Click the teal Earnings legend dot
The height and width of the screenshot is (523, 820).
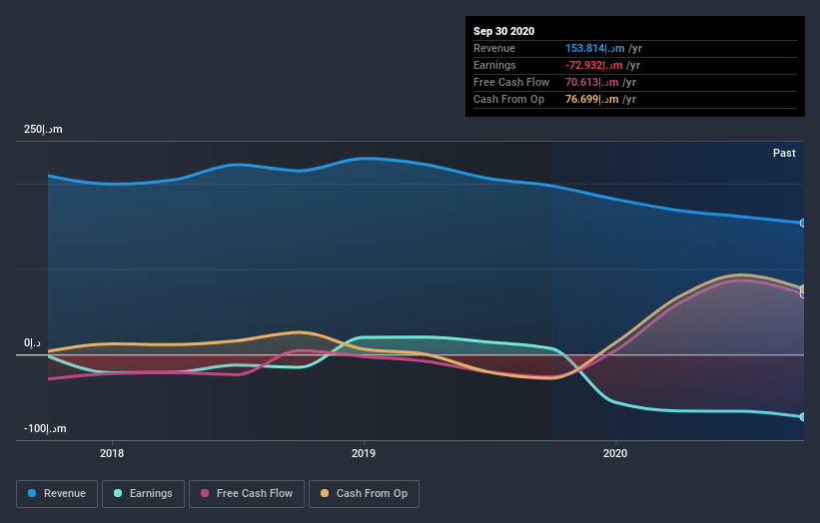point(118,493)
